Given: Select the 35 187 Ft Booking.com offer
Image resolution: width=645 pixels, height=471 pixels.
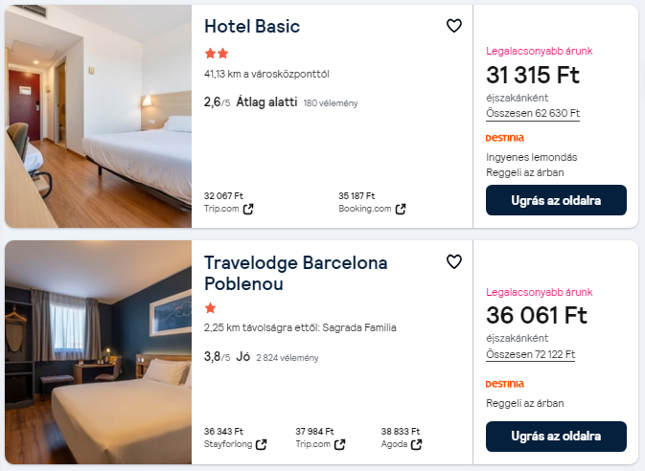Looking at the screenshot, I should pos(357,196).
